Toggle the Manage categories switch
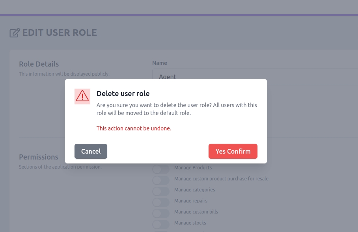The height and width of the screenshot is (232, 358). click(160, 191)
